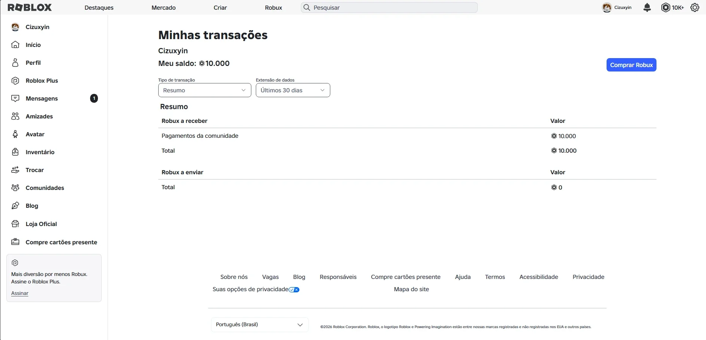
Task: Open the Acessibilidade footer link
Action: [x=539, y=277]
